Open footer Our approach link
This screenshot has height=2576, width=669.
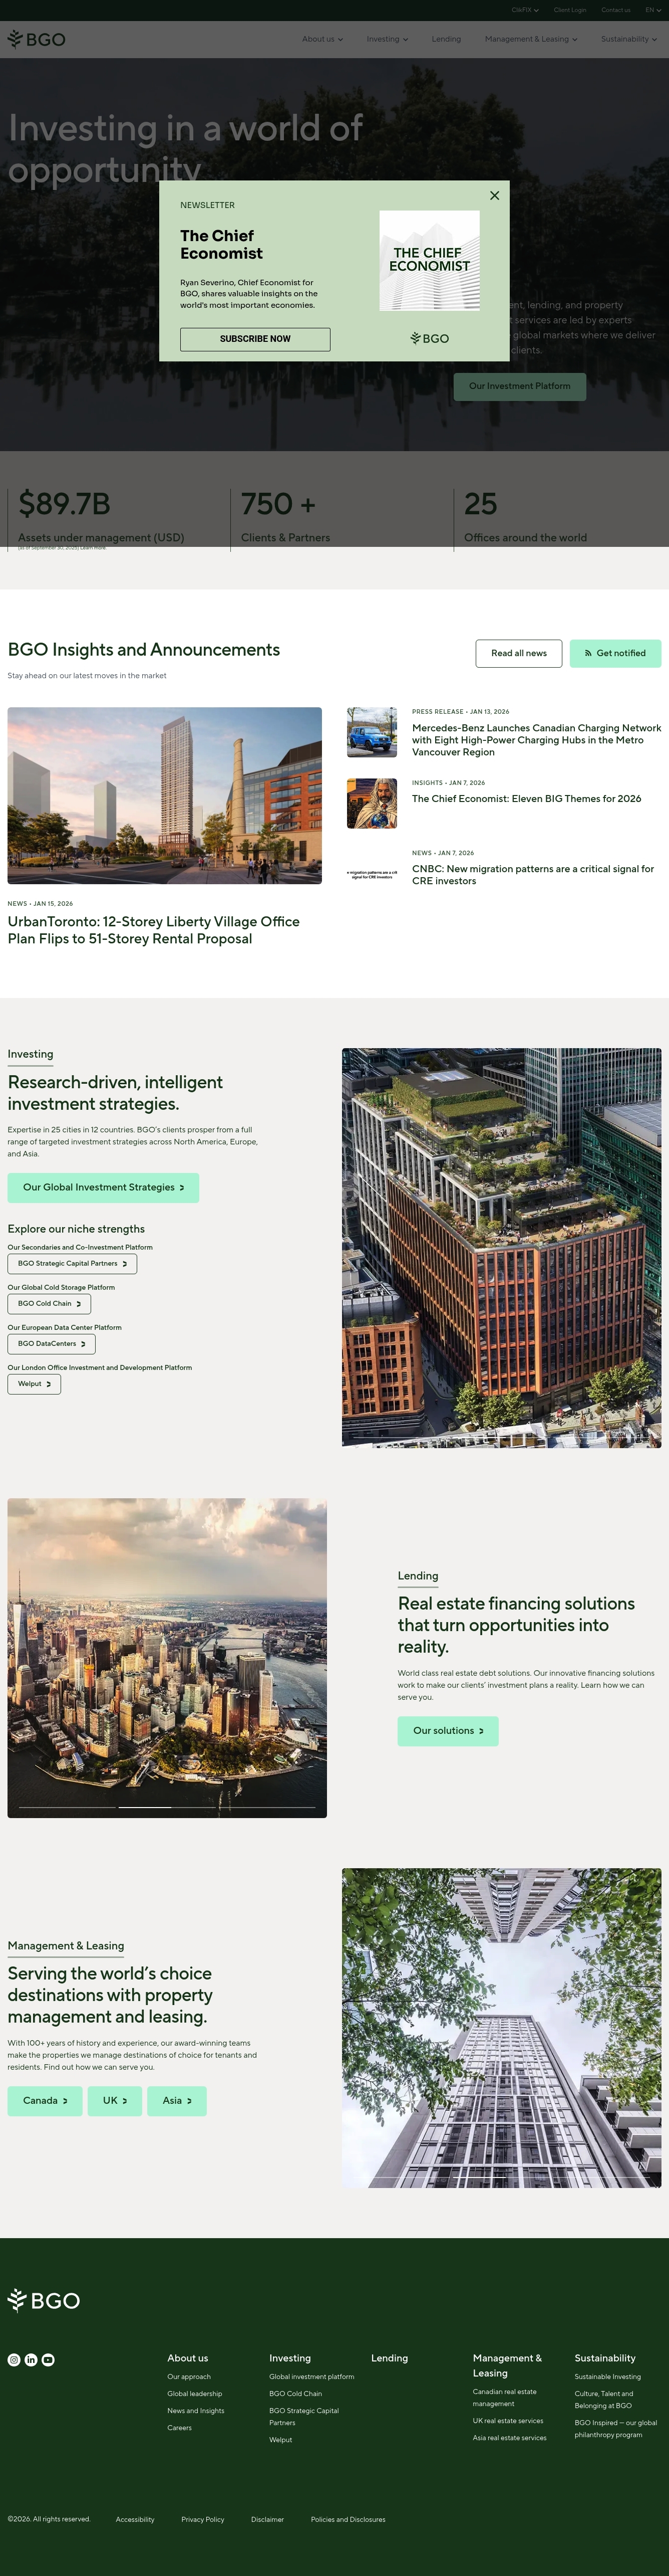click(x=189, y=2377)
